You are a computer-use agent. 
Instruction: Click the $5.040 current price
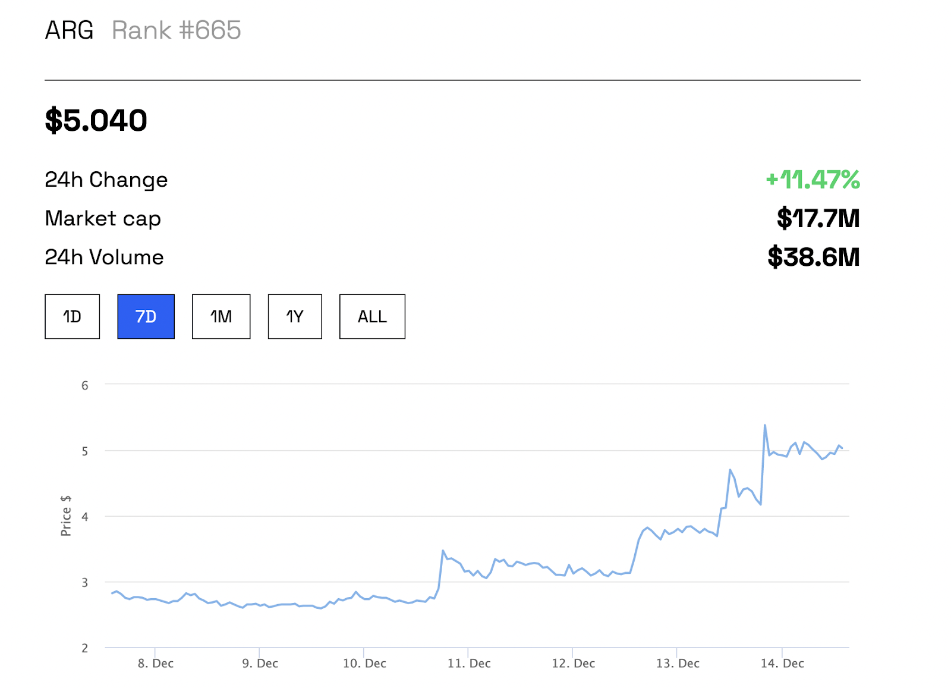tap(96, 120)
